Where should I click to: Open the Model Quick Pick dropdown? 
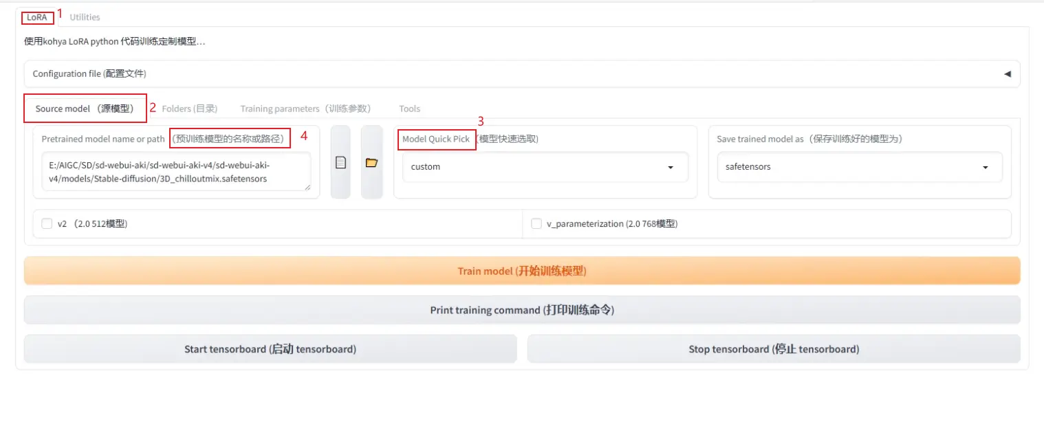pos(544,167)
